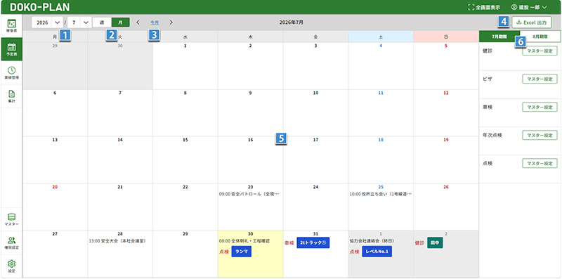Open 実績管理 clock icon in sidebar
This screenshot has height=279, width=562.
click(11, 72)
